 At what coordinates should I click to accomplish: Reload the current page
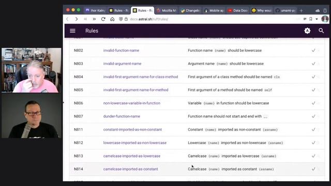point(103,19)
